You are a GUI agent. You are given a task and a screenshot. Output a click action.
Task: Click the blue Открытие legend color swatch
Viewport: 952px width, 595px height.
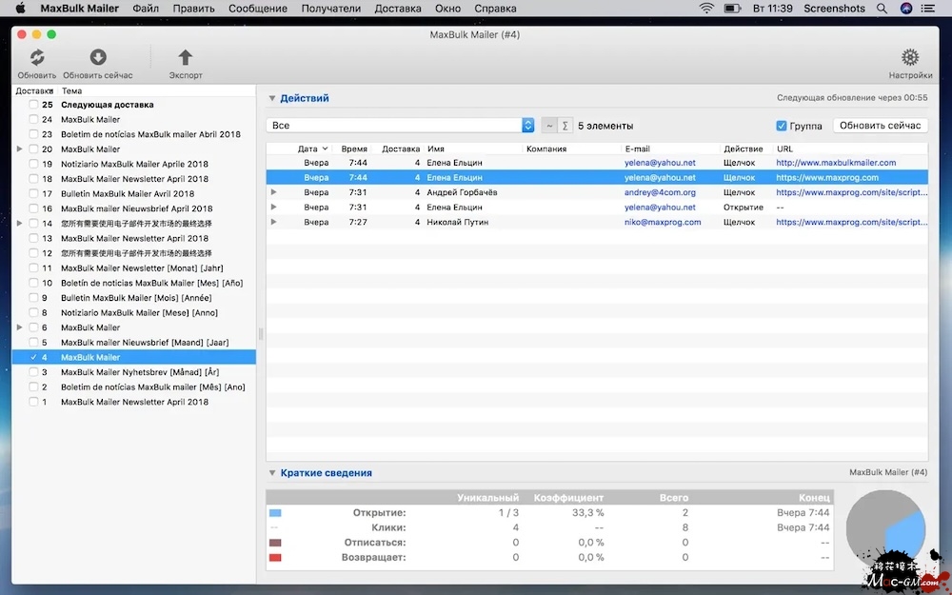point(275,513)
